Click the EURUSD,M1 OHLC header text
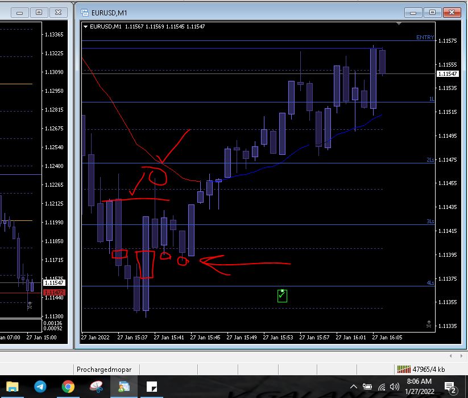The image size is (468, 398). point(147,27)
